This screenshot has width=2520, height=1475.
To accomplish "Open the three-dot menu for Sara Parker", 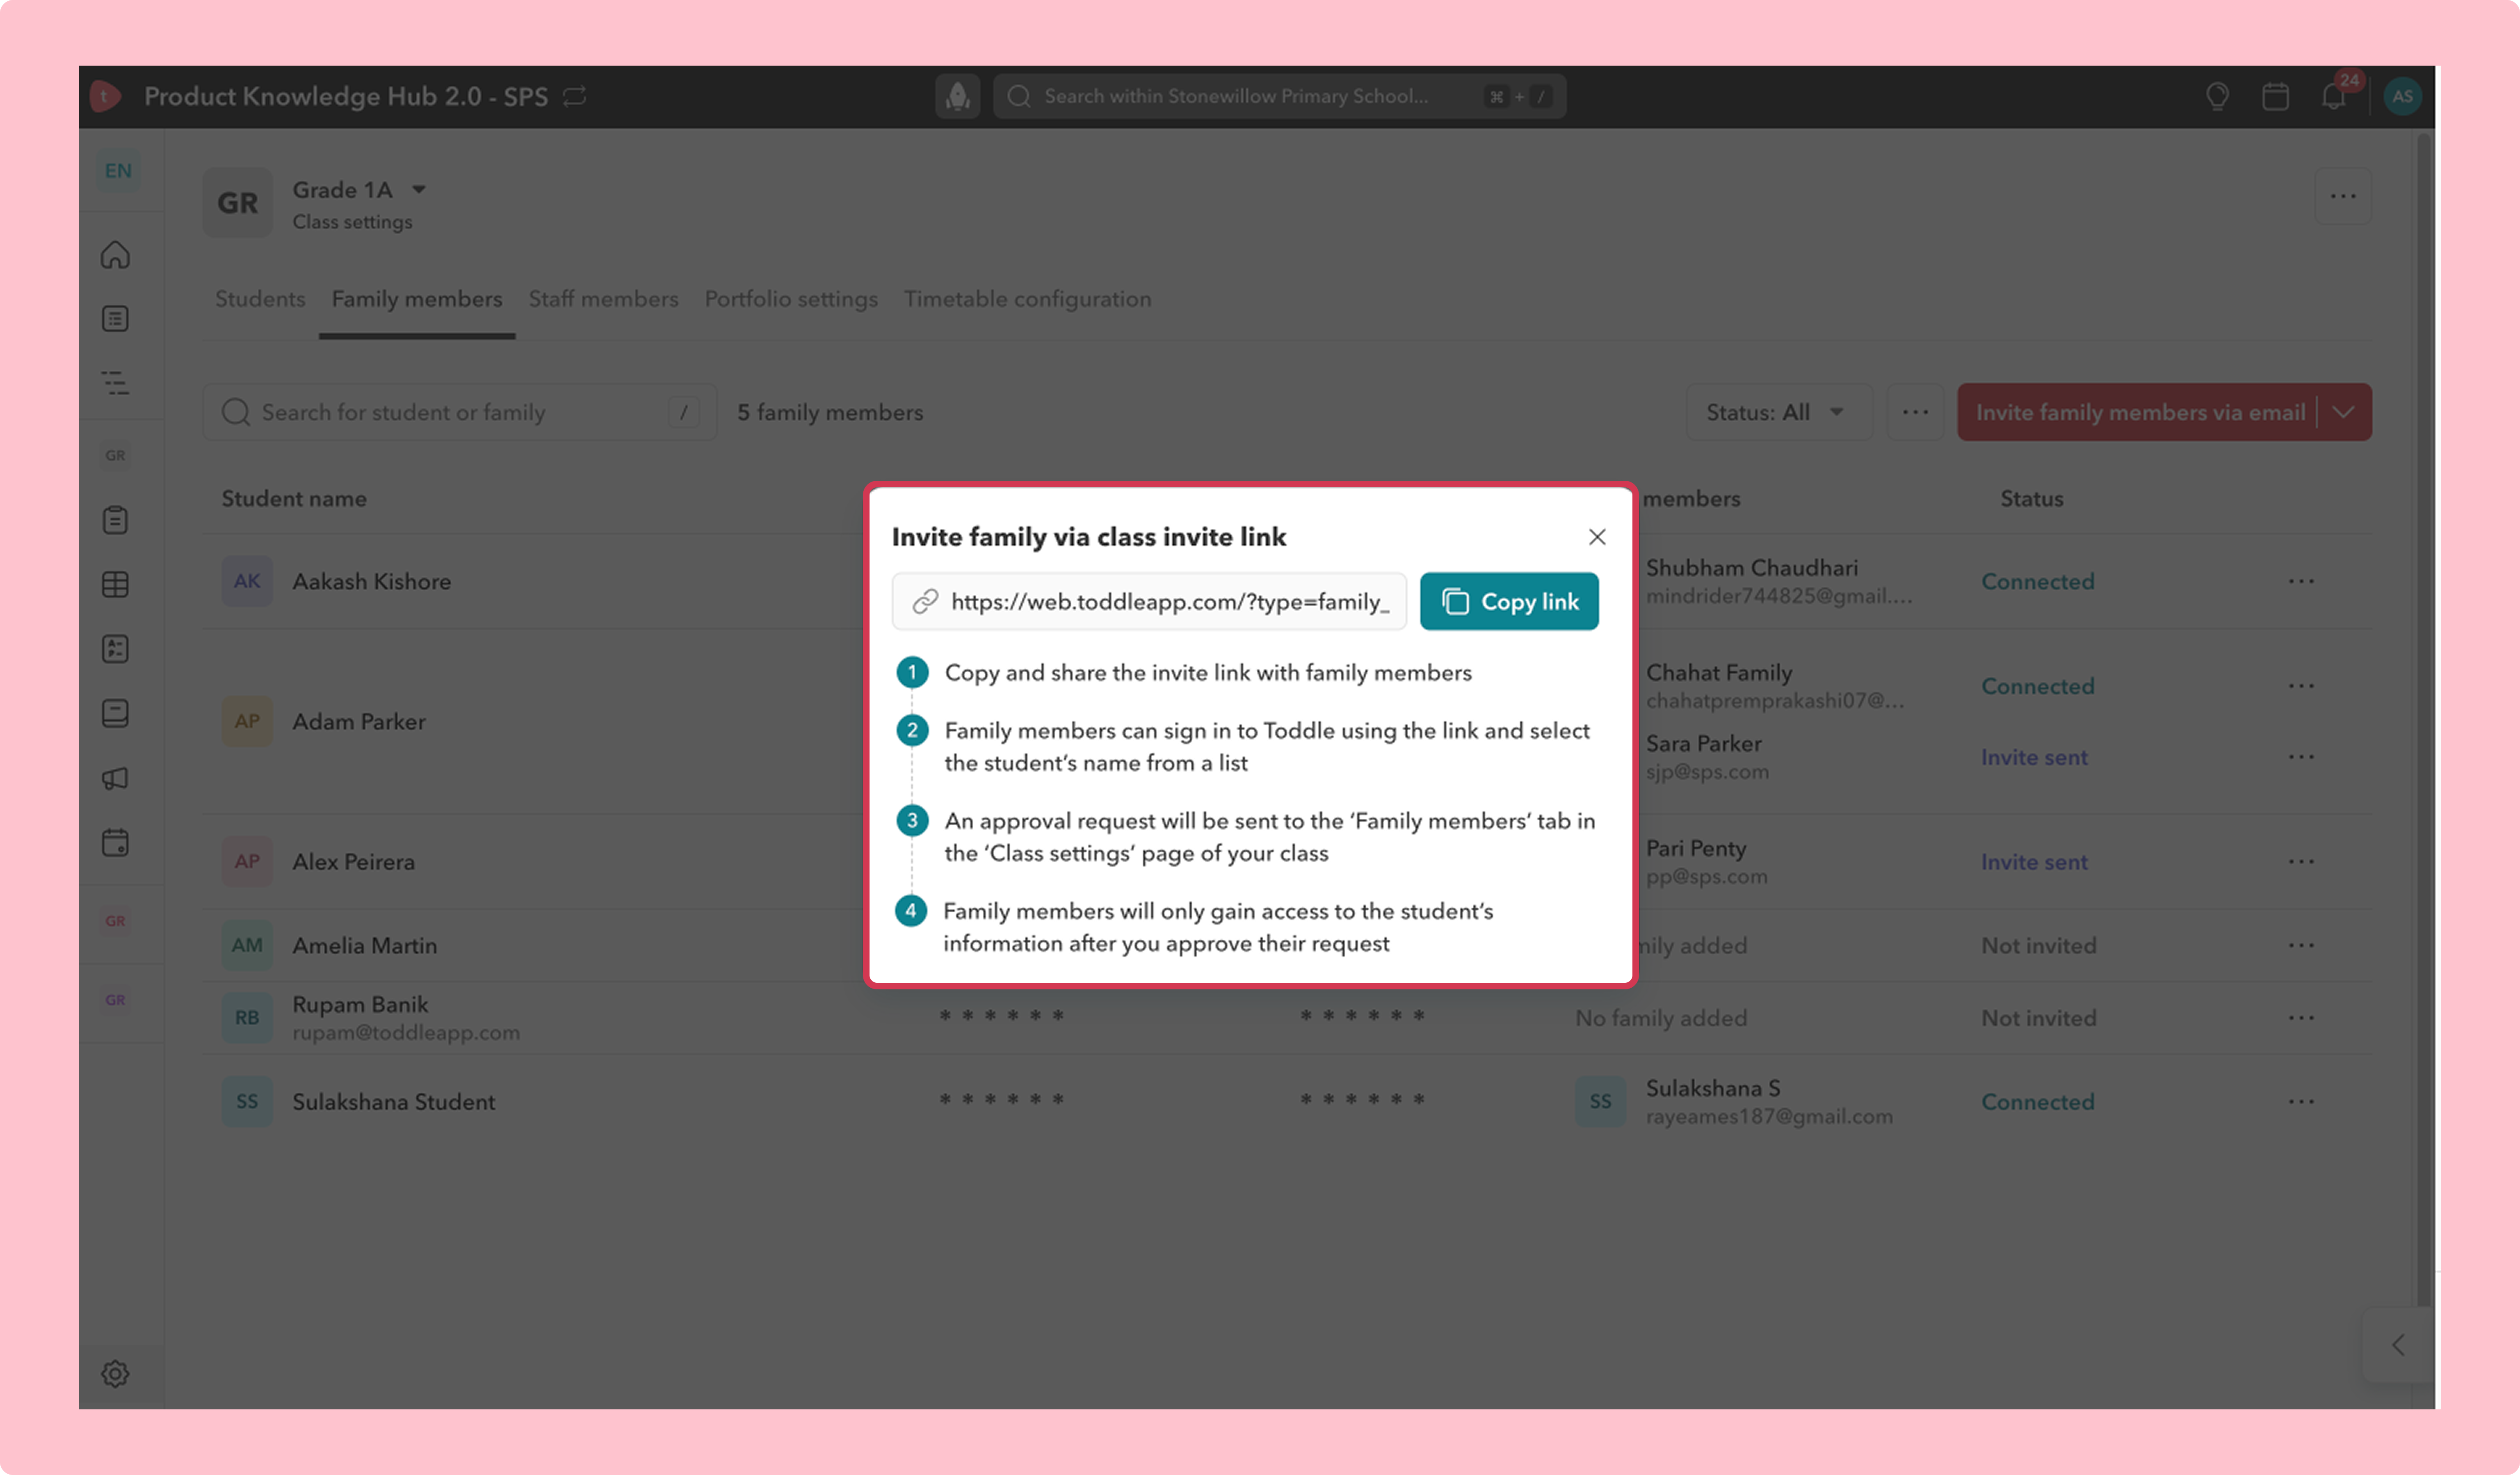I will tap(2301, 757).
